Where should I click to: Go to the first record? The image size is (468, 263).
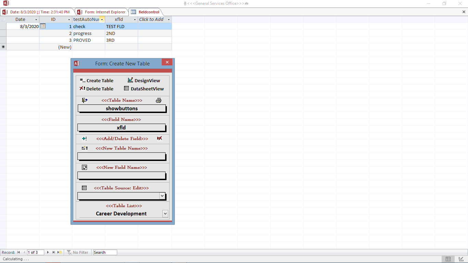point(19,252)
